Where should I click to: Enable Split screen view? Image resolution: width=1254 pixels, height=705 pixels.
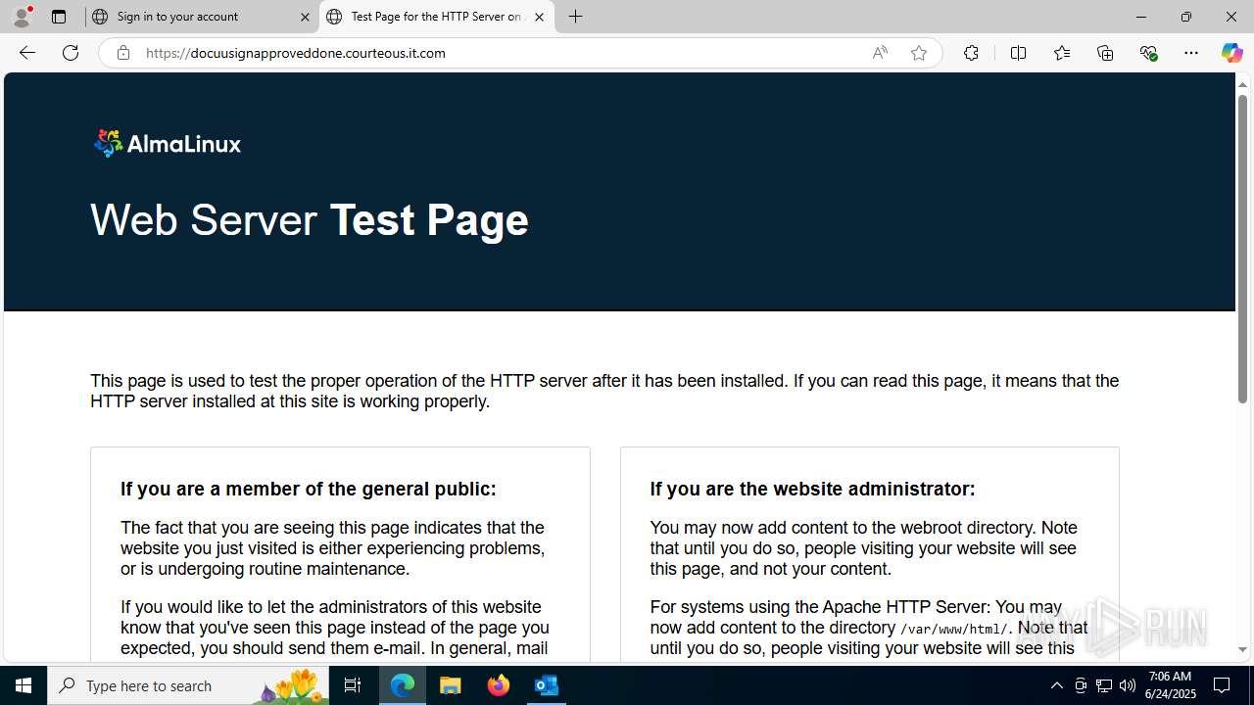(x=1018, y=53)
